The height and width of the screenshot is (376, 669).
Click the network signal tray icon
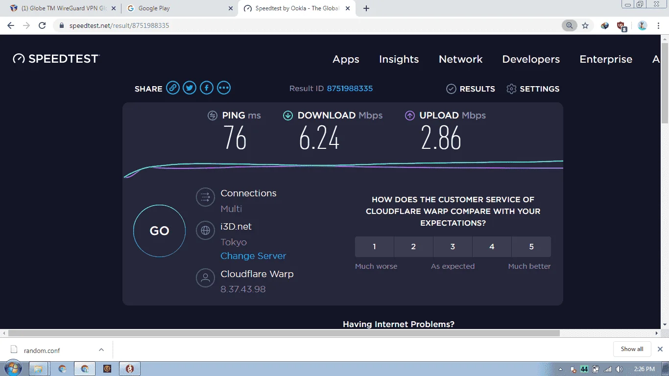pos(607,369)
